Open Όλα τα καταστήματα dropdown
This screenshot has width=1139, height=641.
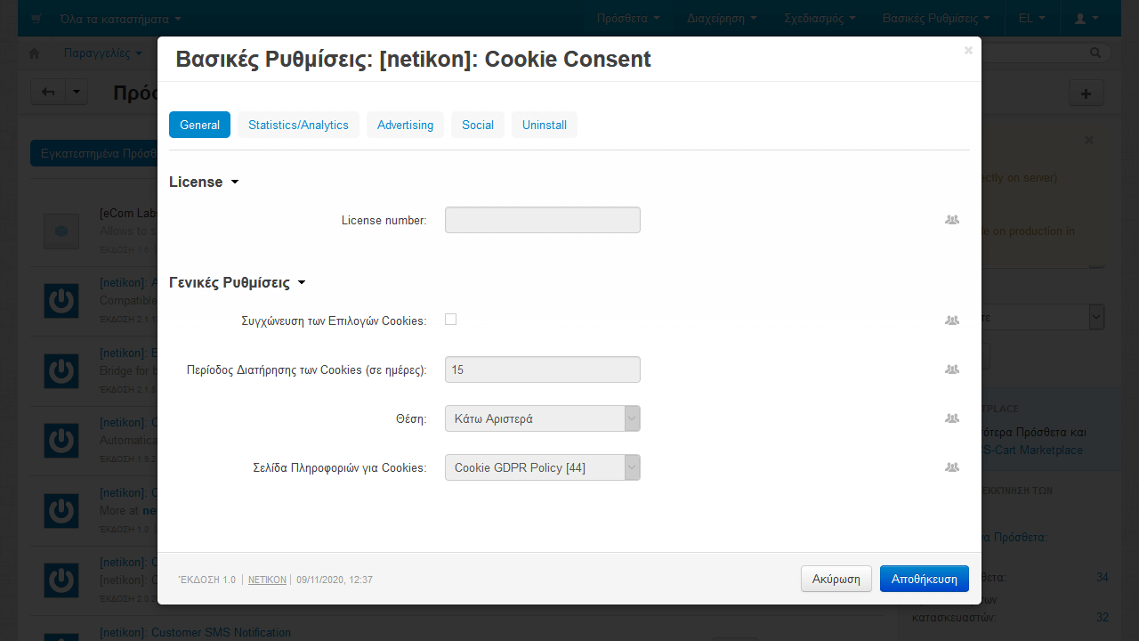[x=120, y=19]
